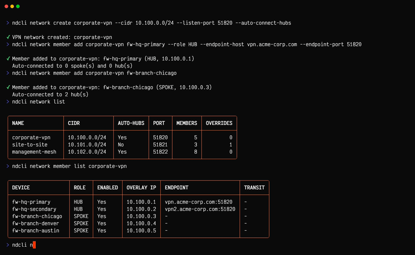Click the prompt chevron before the member list command
The image size is (415, 255).
tap(8, 166)
